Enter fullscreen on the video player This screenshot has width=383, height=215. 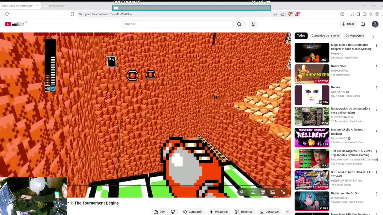[283, 192]
